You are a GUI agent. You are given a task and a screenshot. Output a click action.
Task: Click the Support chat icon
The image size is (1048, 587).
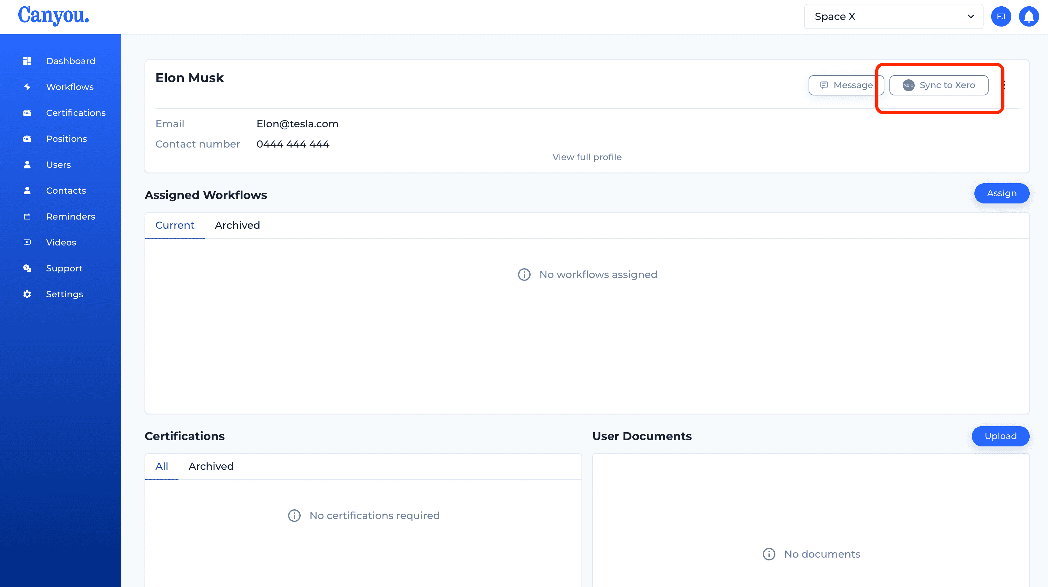pyautogui.click(x=27, y=268)
